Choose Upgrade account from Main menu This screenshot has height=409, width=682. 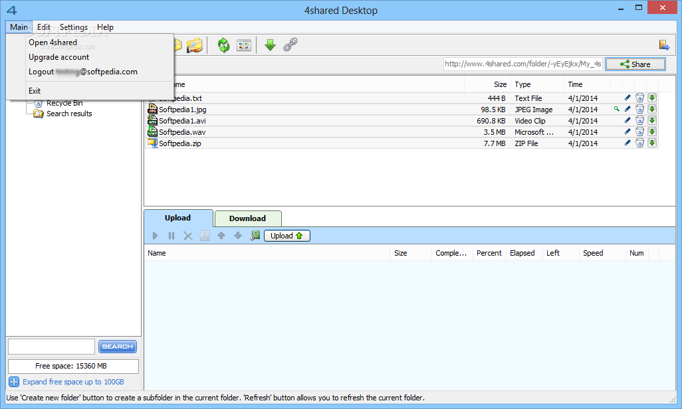pos(58,57)
